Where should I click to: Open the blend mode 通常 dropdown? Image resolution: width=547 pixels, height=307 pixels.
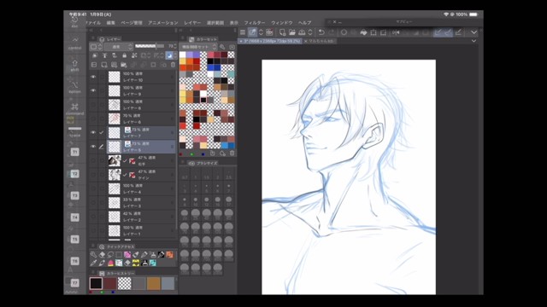(x=119, y=47)
